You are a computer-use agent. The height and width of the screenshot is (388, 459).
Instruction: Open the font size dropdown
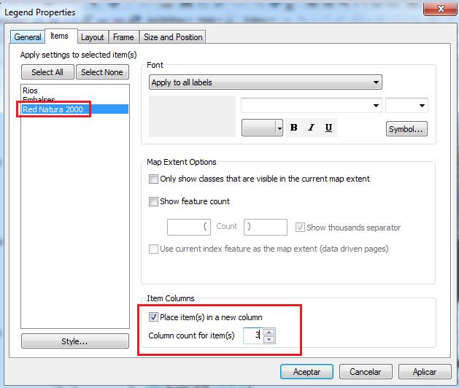coord(406,106)
